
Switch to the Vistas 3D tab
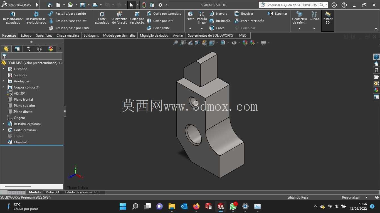tap(52, 192)
